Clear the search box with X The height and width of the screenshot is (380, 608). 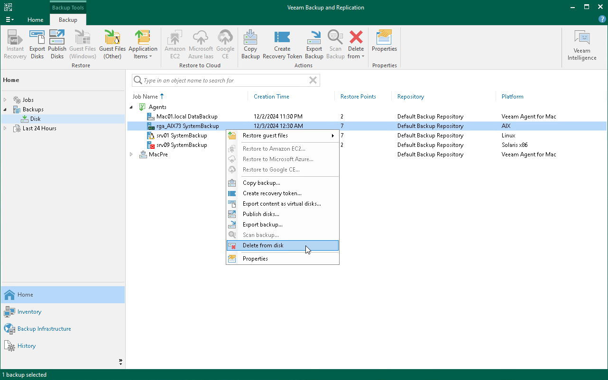coord(313,81)
